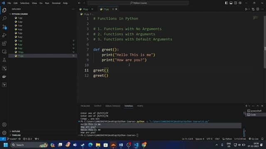Open Google Chrome from the taskbar

coord(144,145)
